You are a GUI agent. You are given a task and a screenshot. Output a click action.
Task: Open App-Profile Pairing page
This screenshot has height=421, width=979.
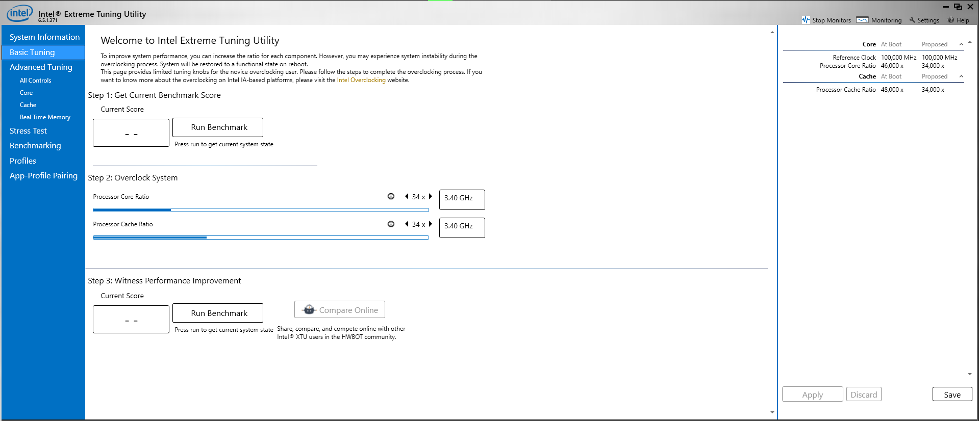[44, 176]
